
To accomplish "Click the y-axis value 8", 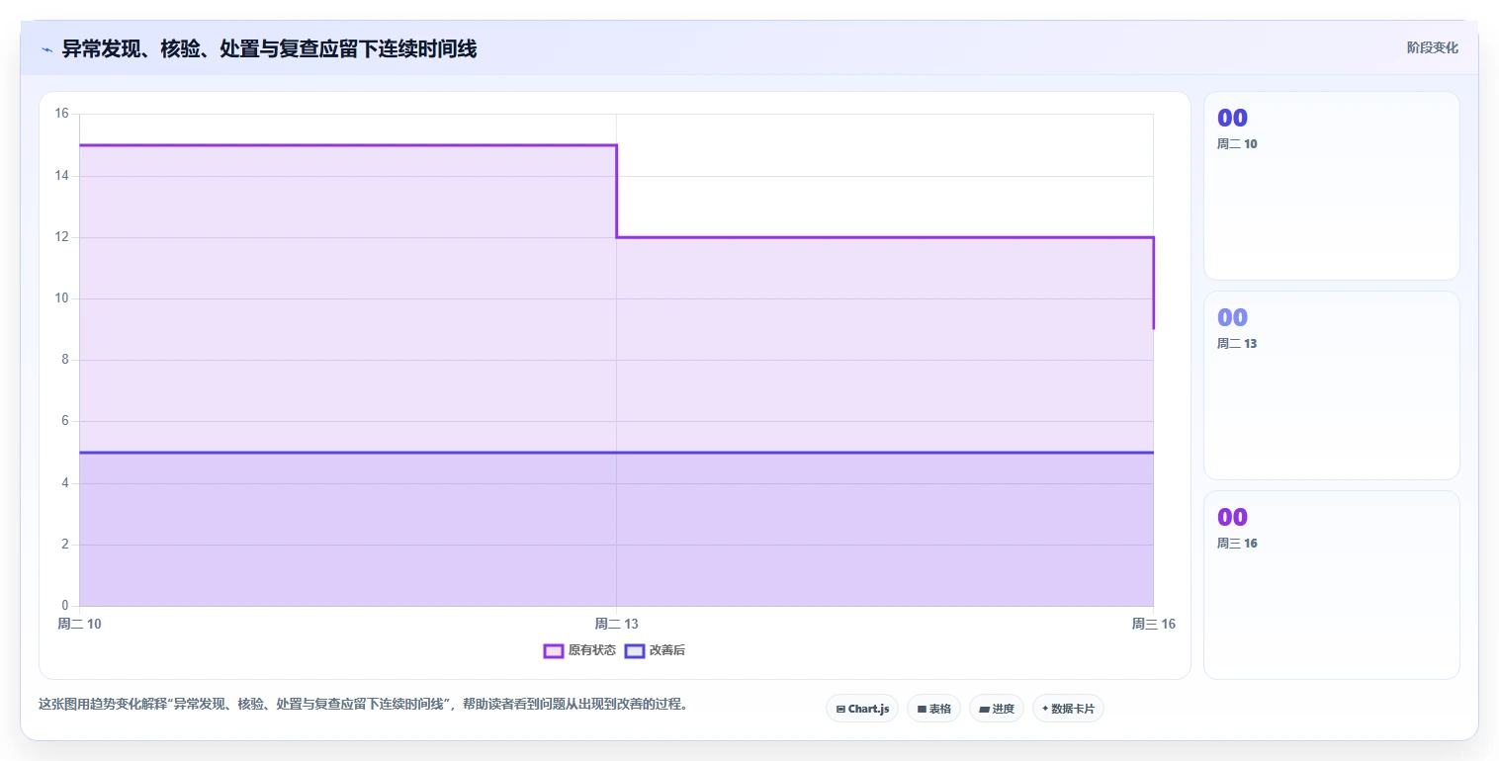I will coord(64,360).
